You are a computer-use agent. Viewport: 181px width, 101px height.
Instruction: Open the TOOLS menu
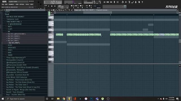(x=27, y=4)
